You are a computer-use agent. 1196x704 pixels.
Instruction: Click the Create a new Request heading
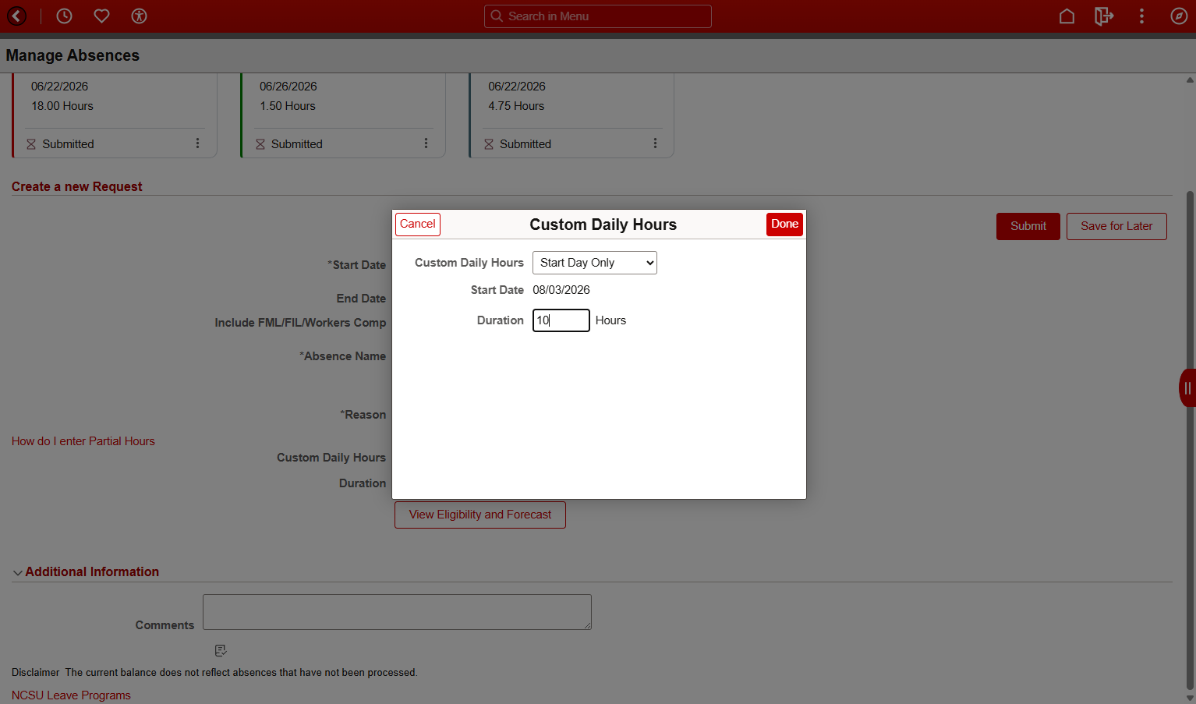click(77, 186)
